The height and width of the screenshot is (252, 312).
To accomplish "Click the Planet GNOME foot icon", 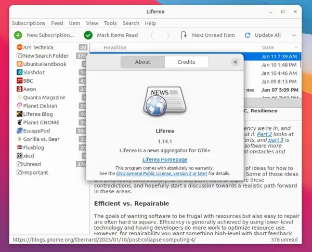I will point(19,122).
